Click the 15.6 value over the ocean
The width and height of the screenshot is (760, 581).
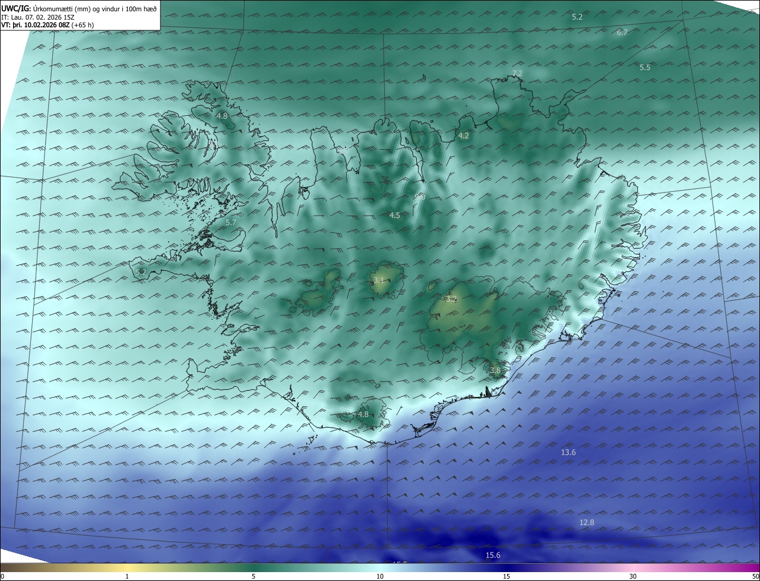tap(493, 555)
